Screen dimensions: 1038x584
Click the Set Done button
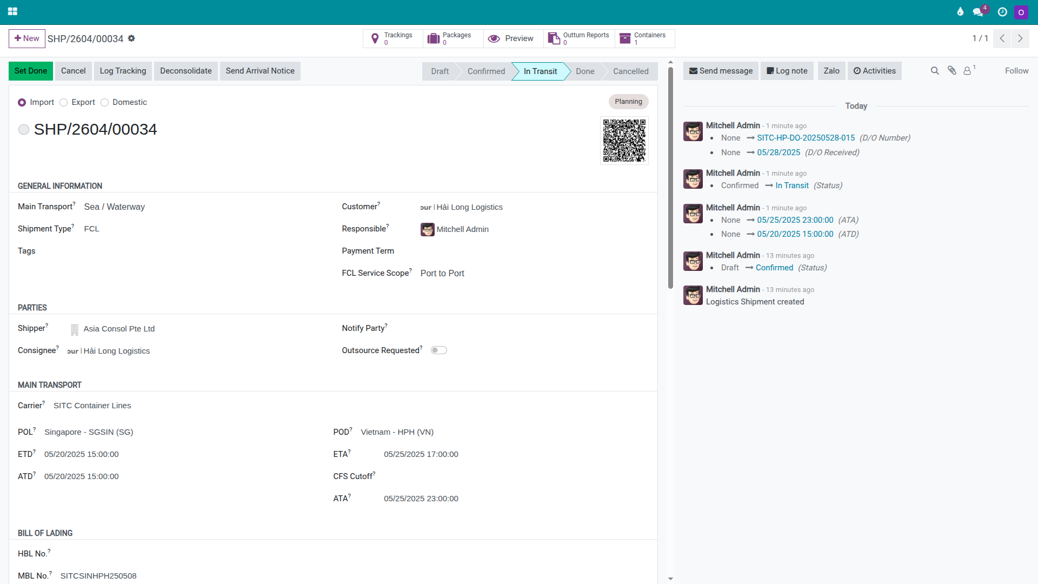(31, 71)
